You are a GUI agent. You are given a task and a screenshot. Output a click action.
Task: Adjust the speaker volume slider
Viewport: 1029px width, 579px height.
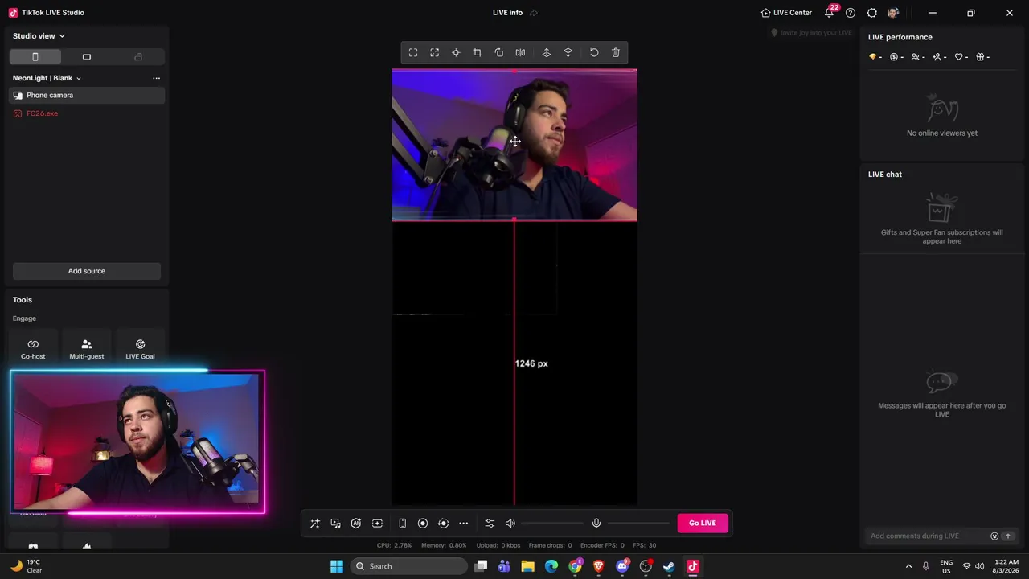click(x=552, y=524)
